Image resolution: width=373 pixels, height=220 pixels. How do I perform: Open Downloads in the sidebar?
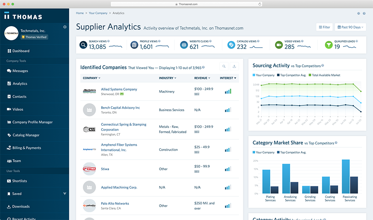click(x=34, y=206)
